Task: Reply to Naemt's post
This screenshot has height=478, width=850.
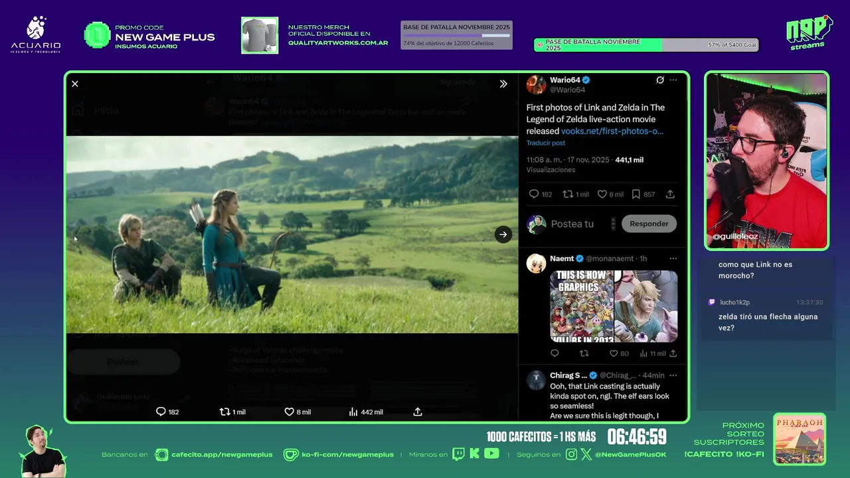Action: 555,354
